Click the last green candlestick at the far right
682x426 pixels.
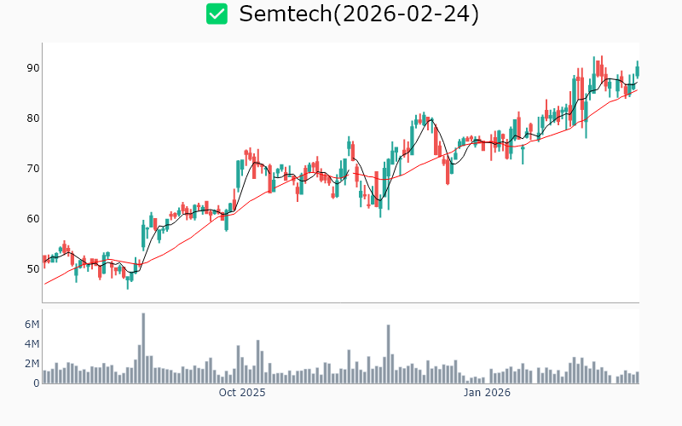pyautogui.click(x=637, y=71)
